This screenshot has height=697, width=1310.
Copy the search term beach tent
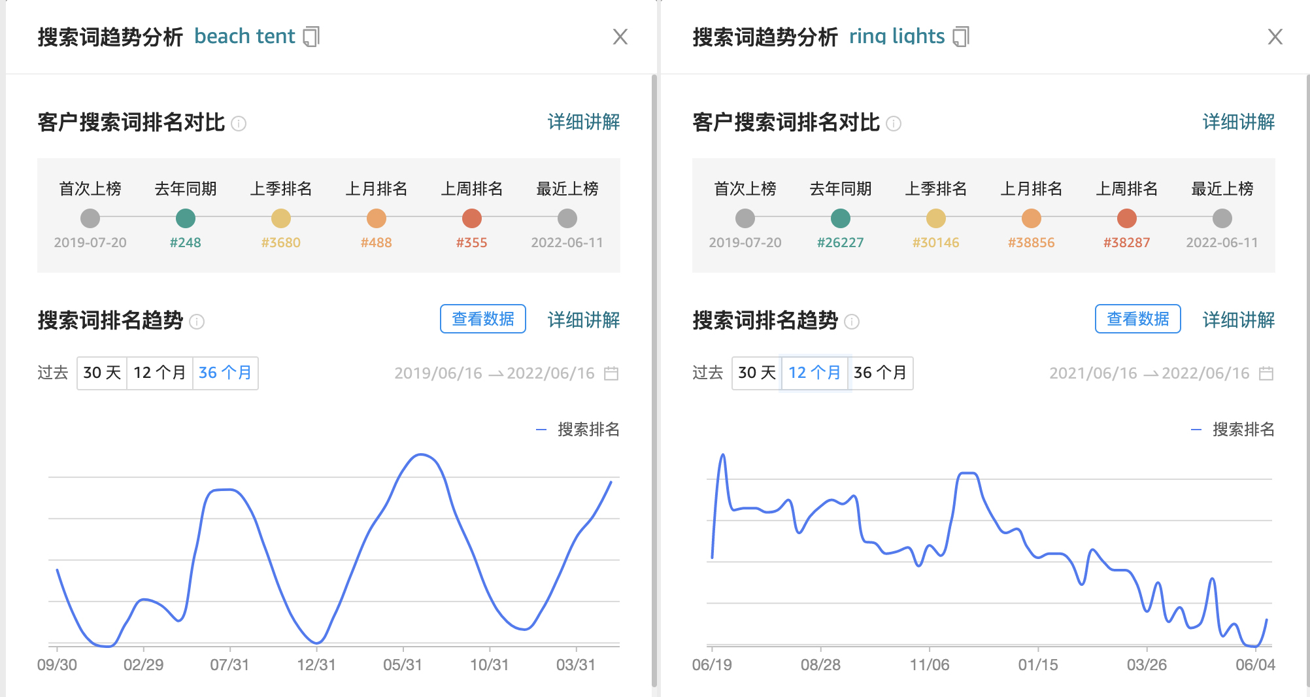tap(312, 37)
